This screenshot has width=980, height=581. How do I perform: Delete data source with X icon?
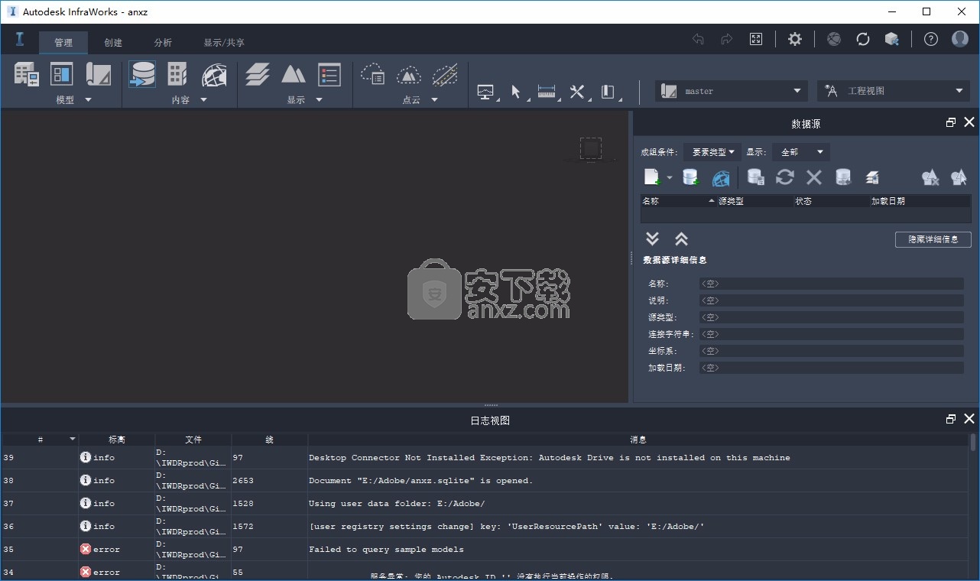click(814, 177)
